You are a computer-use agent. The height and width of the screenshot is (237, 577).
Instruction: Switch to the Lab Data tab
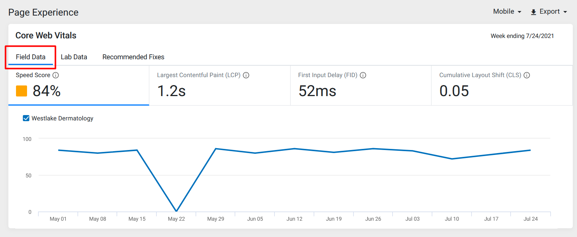click(74, 57)
